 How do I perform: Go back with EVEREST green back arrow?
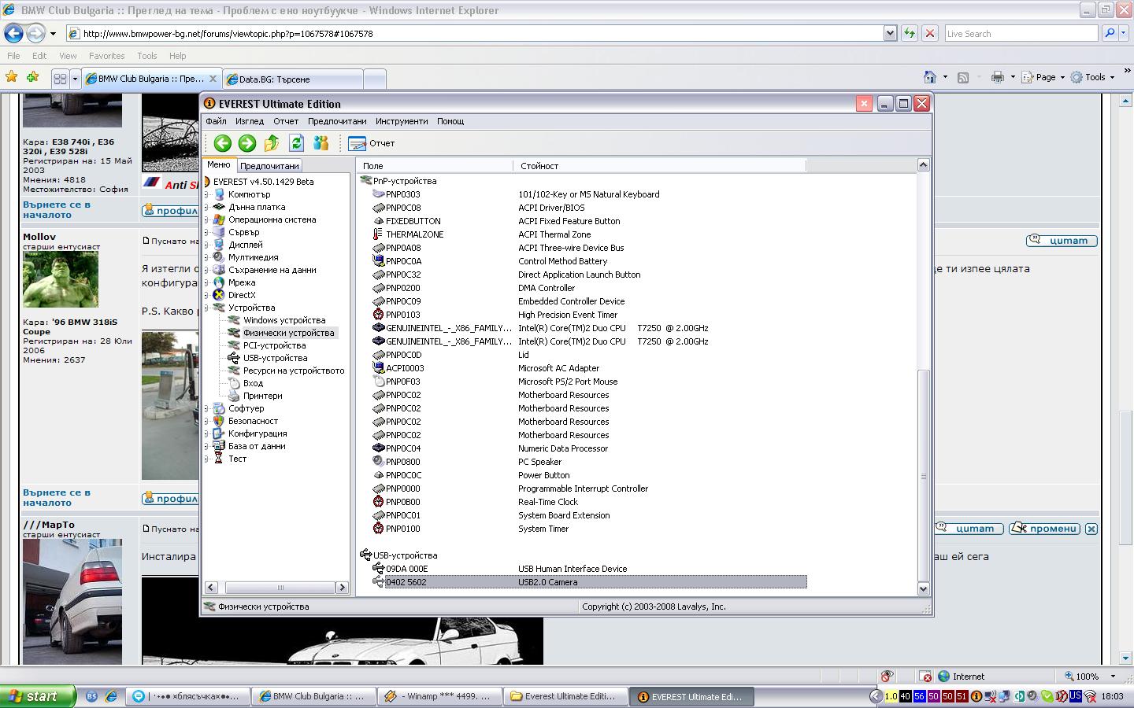click(x=223, y=142)
